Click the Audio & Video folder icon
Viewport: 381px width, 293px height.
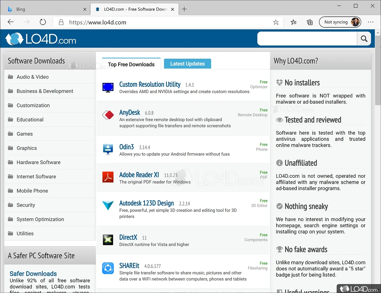pos(10,77)
